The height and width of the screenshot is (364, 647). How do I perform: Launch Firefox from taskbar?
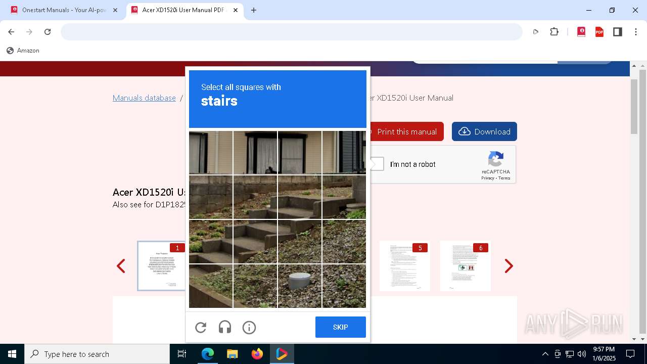tap(257, 354)
